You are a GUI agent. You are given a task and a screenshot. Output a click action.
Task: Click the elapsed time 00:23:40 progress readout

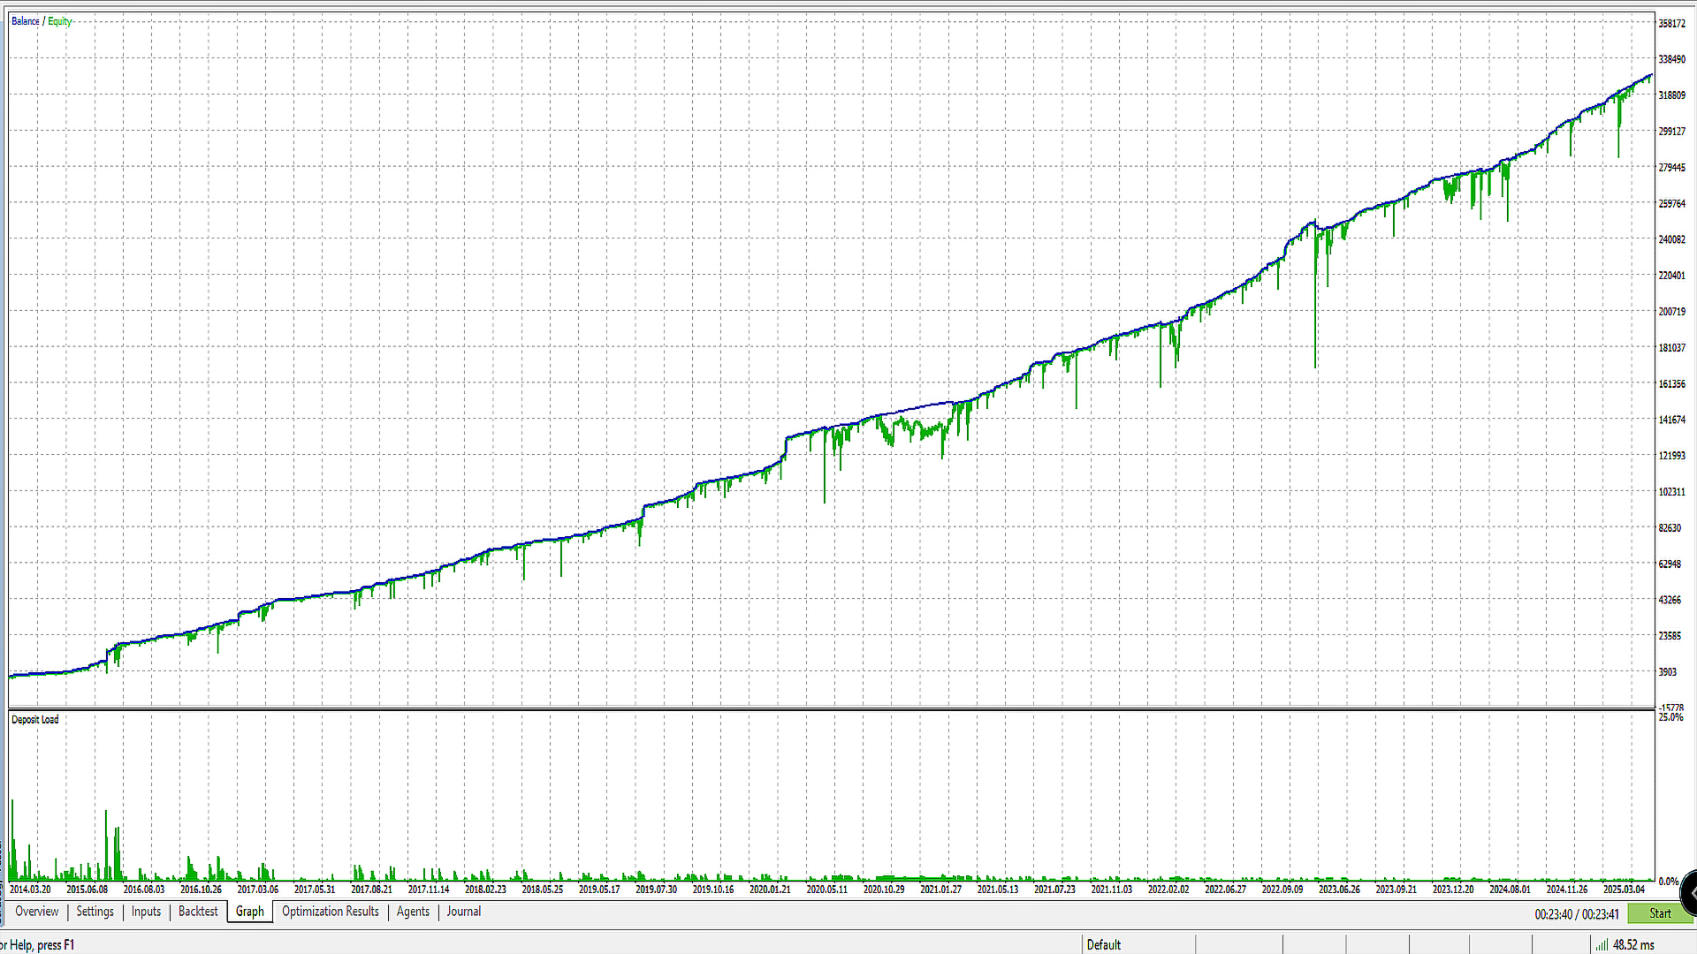[x=1554, y=914]
